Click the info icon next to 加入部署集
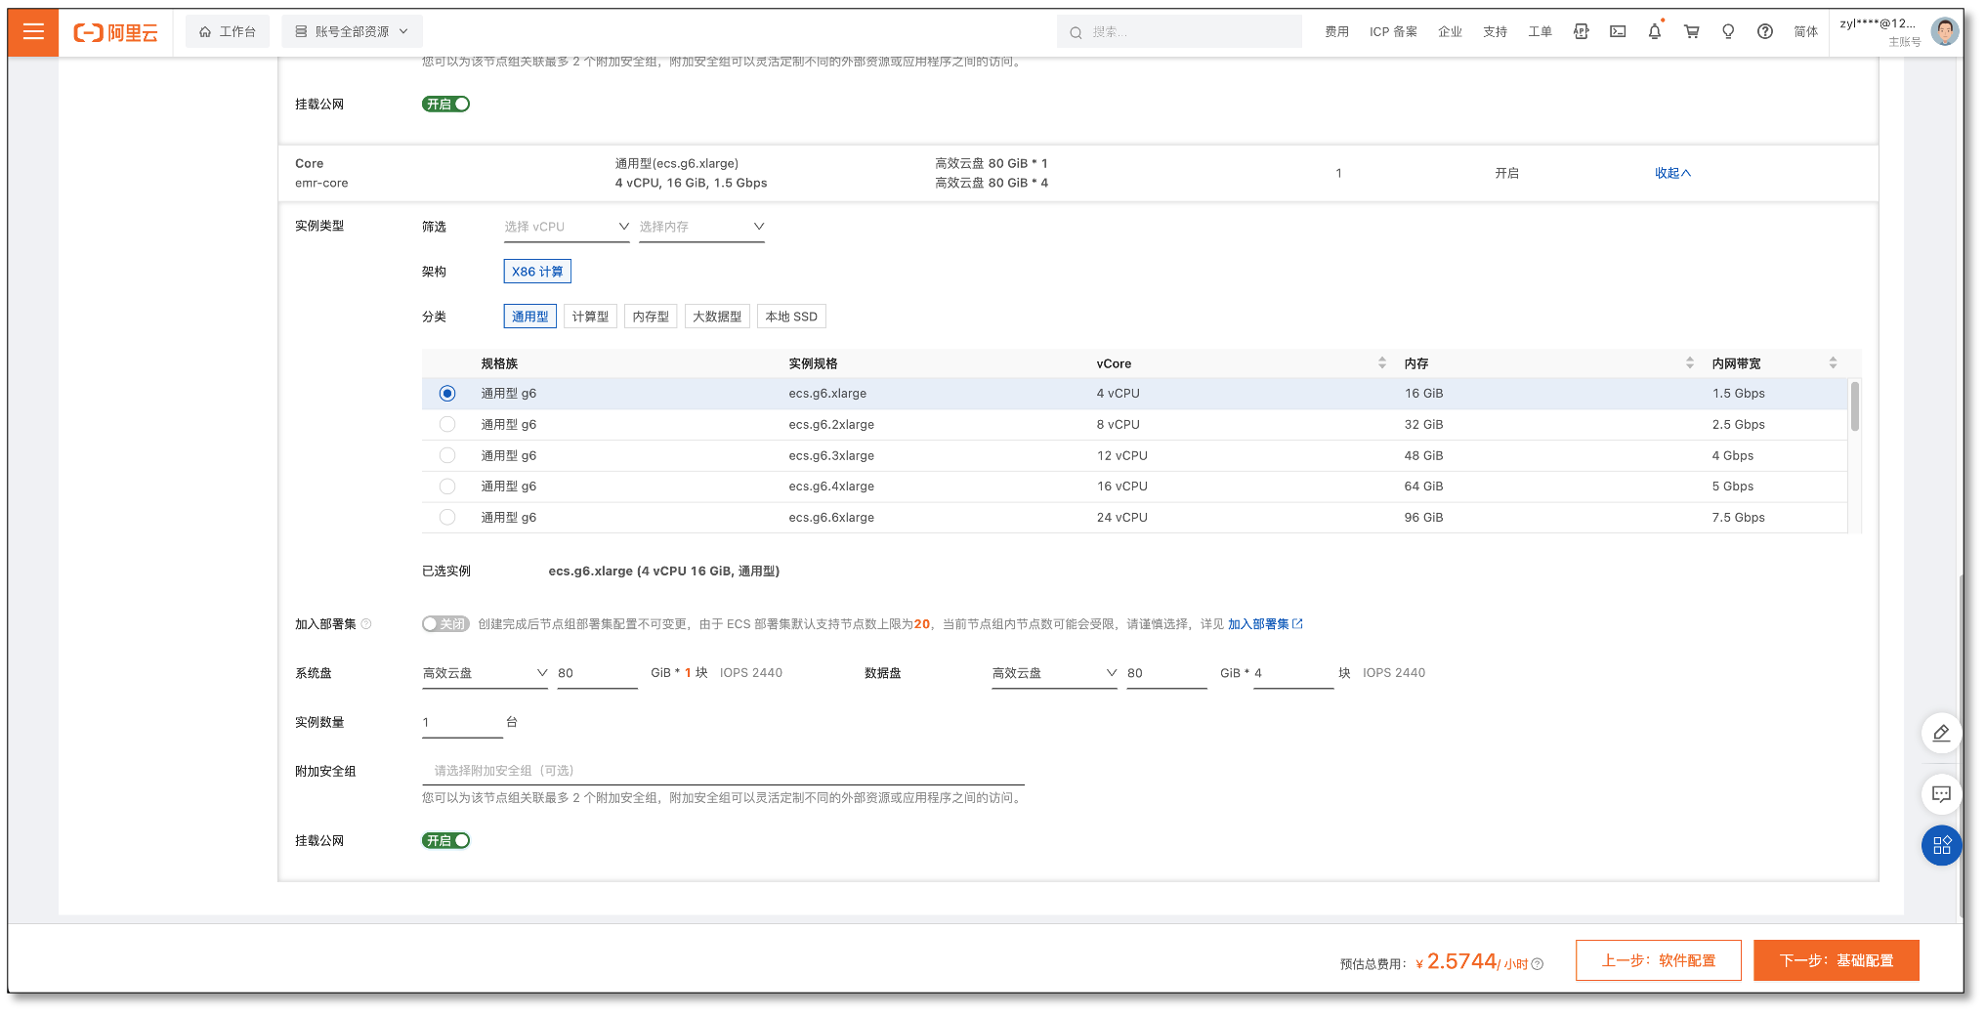Viewport: 1985px width, 1016px height. click(366, 624)
